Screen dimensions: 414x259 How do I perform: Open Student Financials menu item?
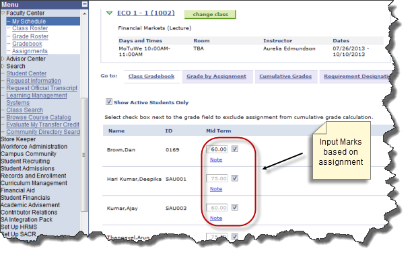(26, 198)
